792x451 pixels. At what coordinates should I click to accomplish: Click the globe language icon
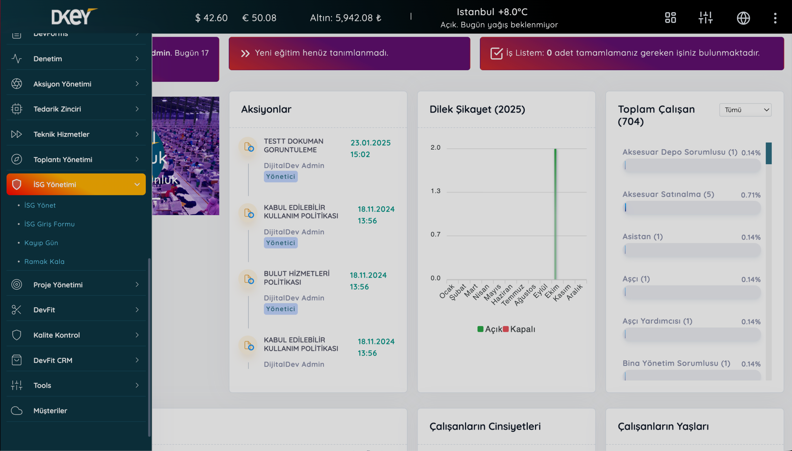click(x=743, y=18)
